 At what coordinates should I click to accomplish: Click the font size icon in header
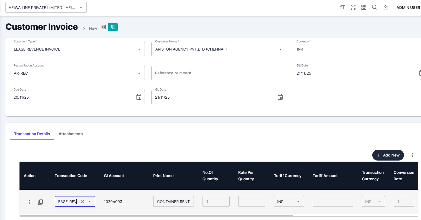pyautogui.click(x=342, y=7)
